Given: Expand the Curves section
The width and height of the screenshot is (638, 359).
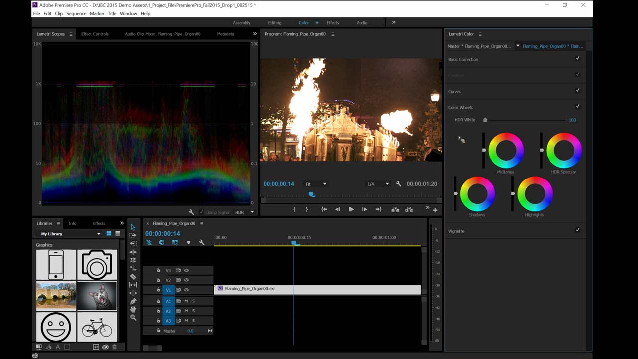Looking at the screenshot, I should (x=454, y=92).
